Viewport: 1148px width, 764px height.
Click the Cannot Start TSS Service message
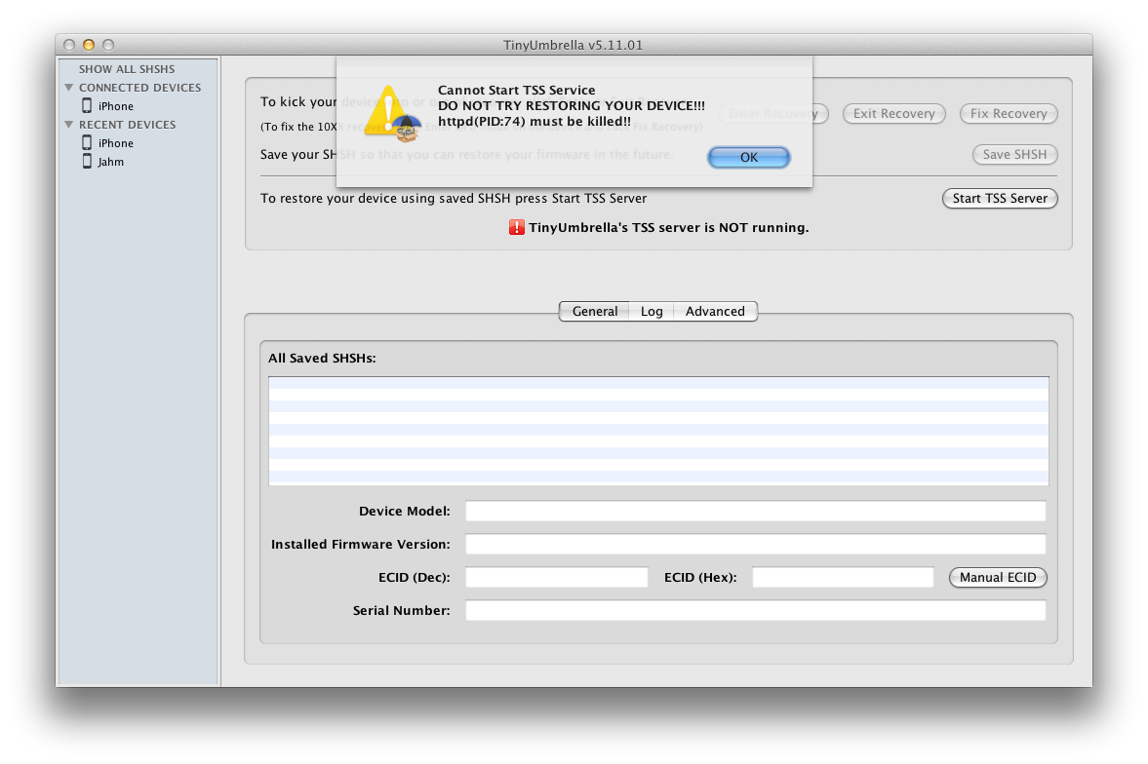(x=516, y=90)
